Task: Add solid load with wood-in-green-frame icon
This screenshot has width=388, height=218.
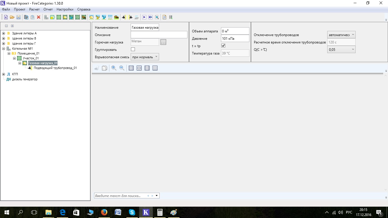Action: [84, 17]
